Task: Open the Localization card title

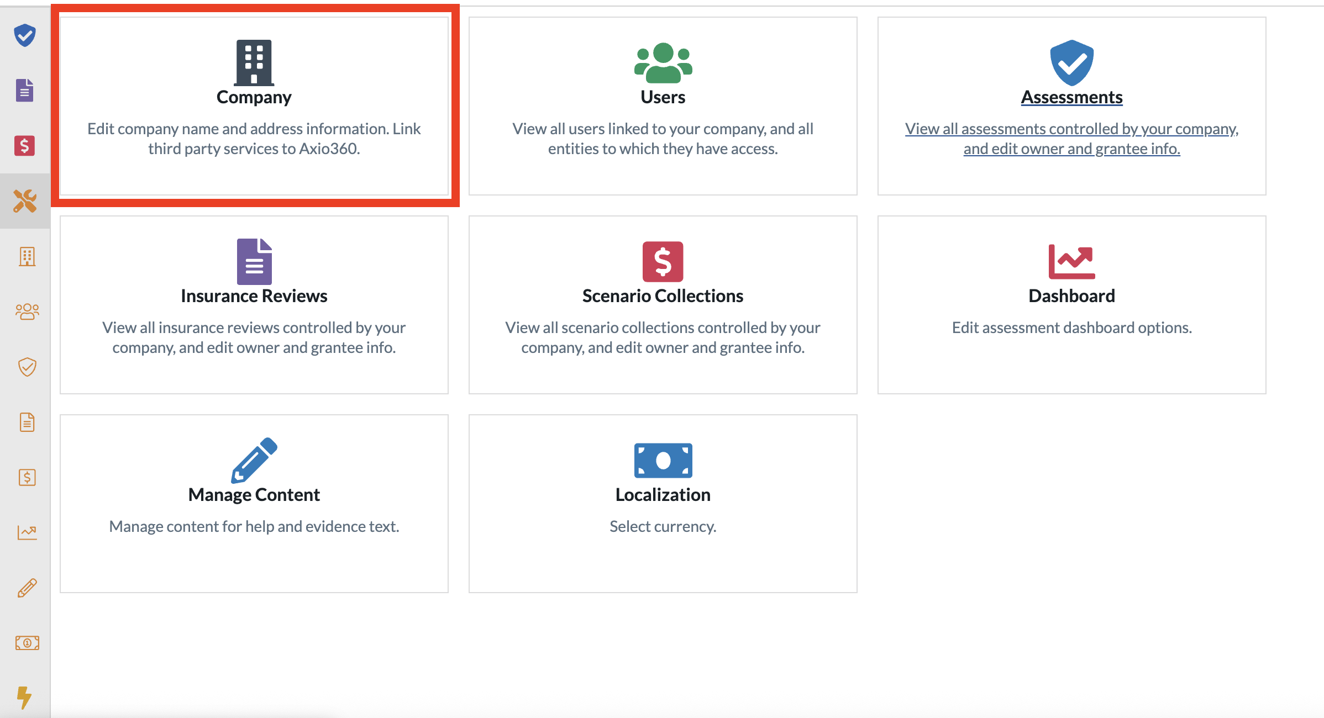Action: click(x=663, y=495)
